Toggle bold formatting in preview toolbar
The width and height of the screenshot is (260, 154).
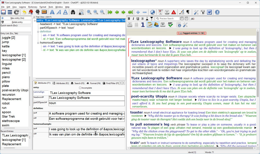[129, 19]
